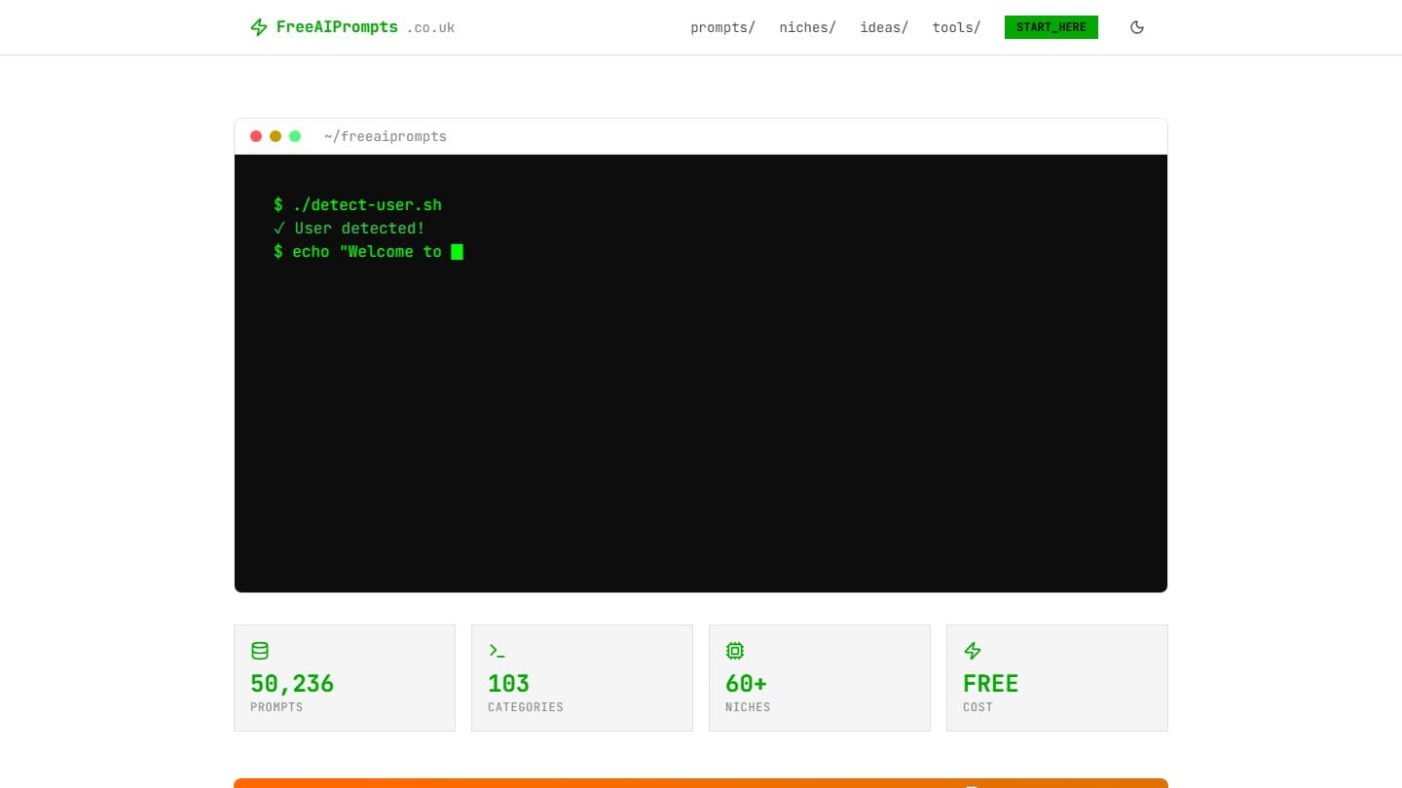Open the prompts/ navigation link
The width and height of the screenshot is (1402, 788).
pos(722,27)
